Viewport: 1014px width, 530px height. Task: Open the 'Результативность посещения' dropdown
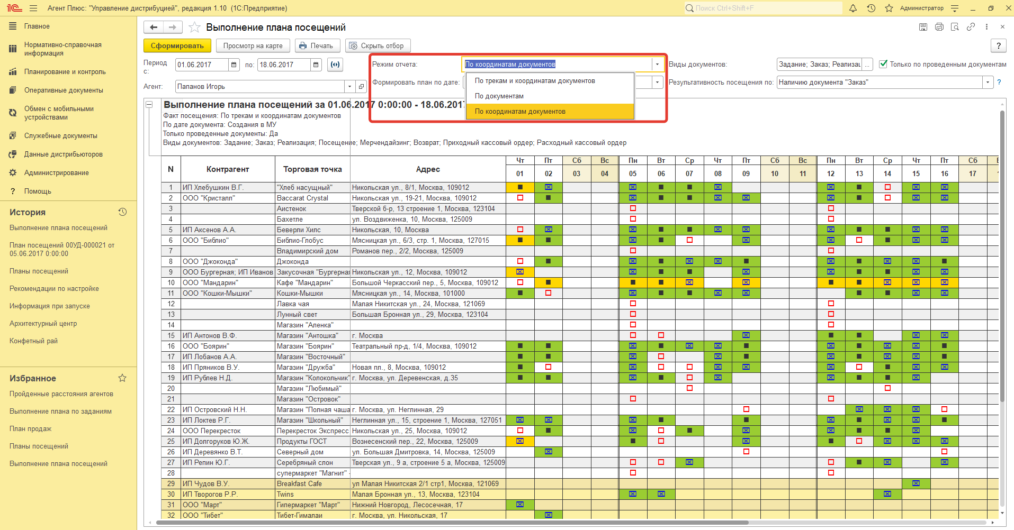[988, 83]
